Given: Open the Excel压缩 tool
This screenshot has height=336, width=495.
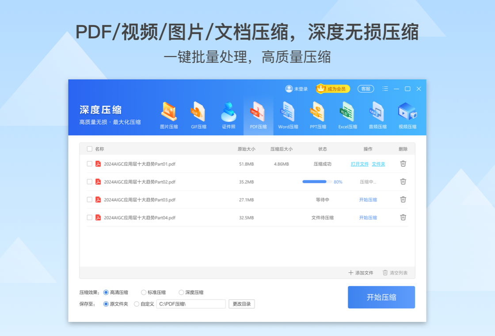Looking at the screenshot, I should 347,115.
